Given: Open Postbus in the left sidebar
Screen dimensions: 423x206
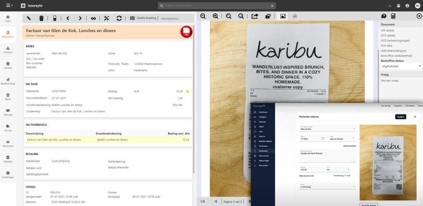Looking at the screenshot, I should point(8,50).
